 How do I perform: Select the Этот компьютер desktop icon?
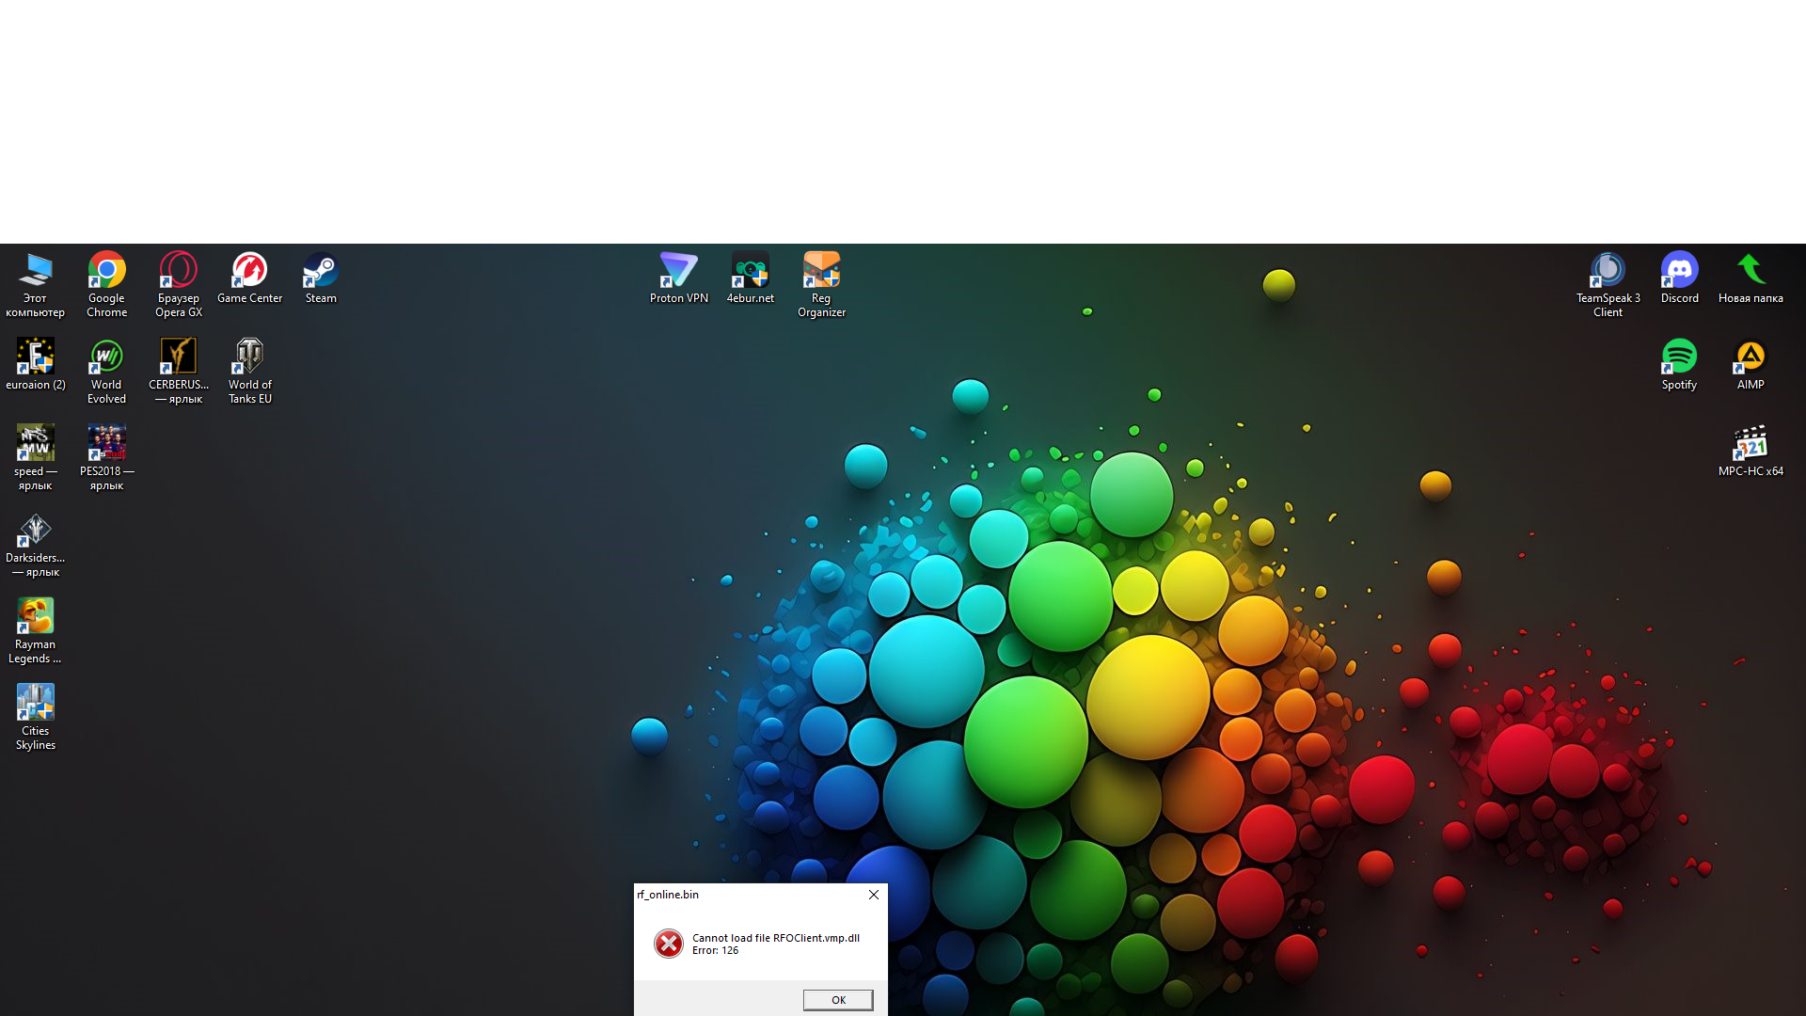click(35, 284)
